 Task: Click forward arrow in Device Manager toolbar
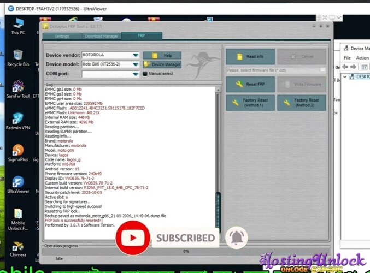pyautogui.click(x=353, y=67)
